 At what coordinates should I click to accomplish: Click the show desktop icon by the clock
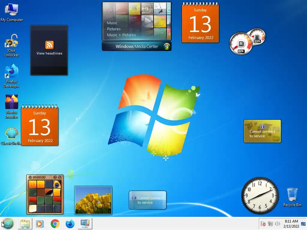pos(303,224)
